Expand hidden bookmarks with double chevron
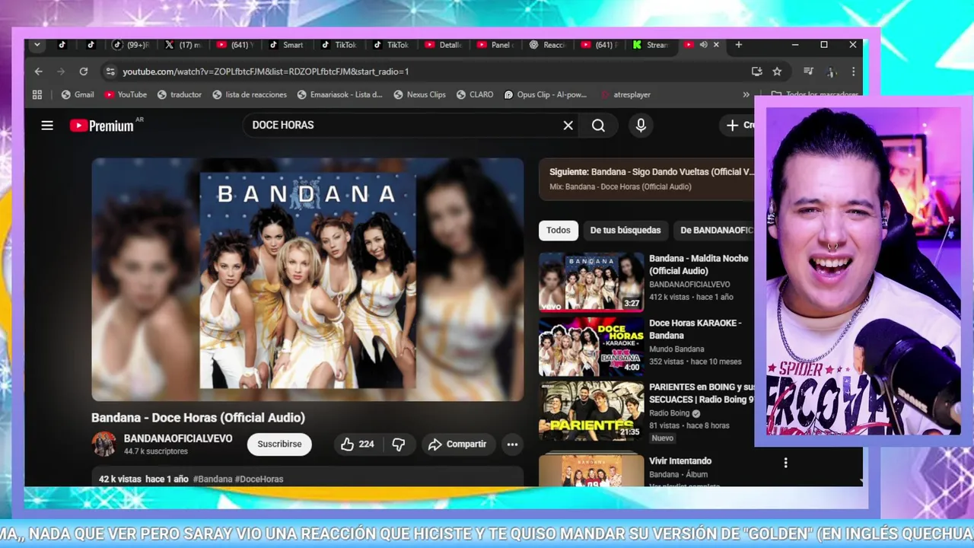Viewport: 974px width, 548px height. tap(746, 95)
